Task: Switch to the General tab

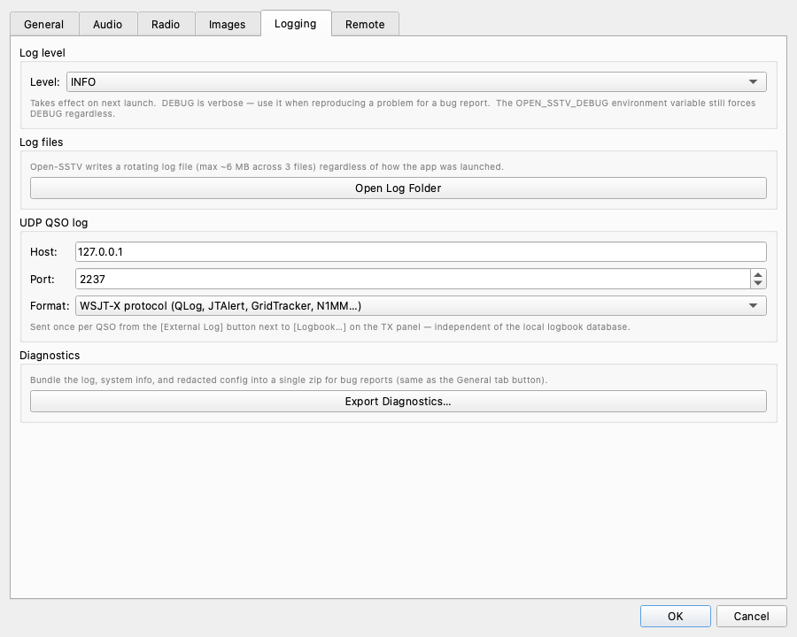Action: pos(44,24)
